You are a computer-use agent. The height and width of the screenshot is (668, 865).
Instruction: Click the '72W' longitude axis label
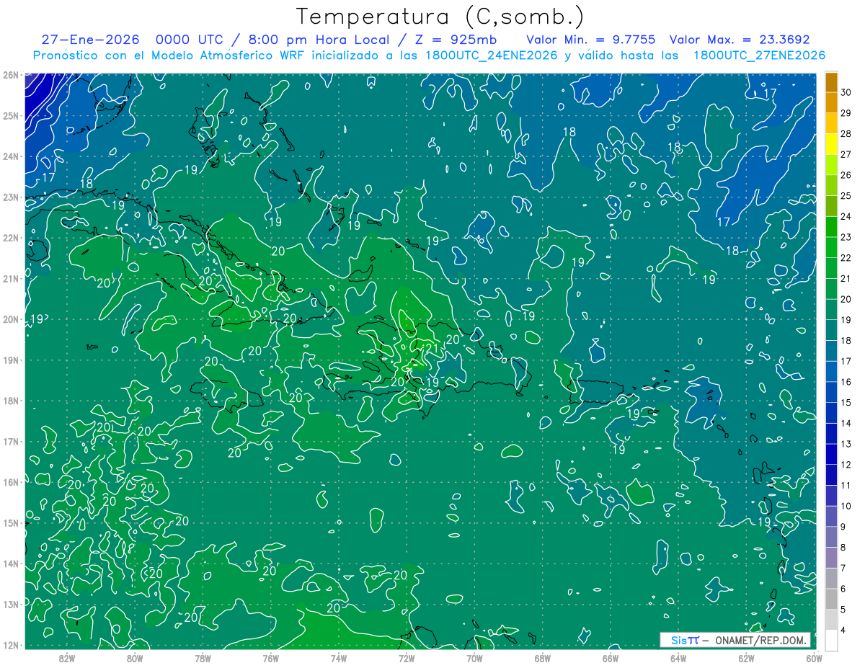tap(406, 658)
